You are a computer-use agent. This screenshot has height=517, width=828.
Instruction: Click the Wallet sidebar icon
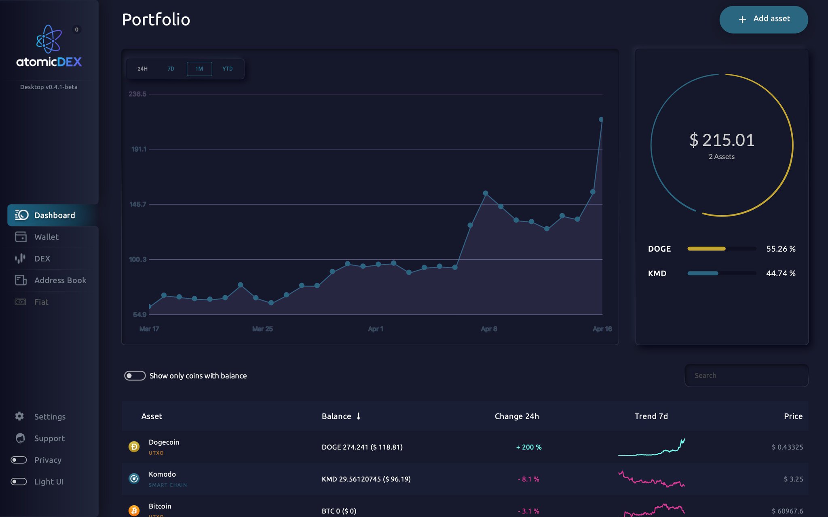pos(21,237)
